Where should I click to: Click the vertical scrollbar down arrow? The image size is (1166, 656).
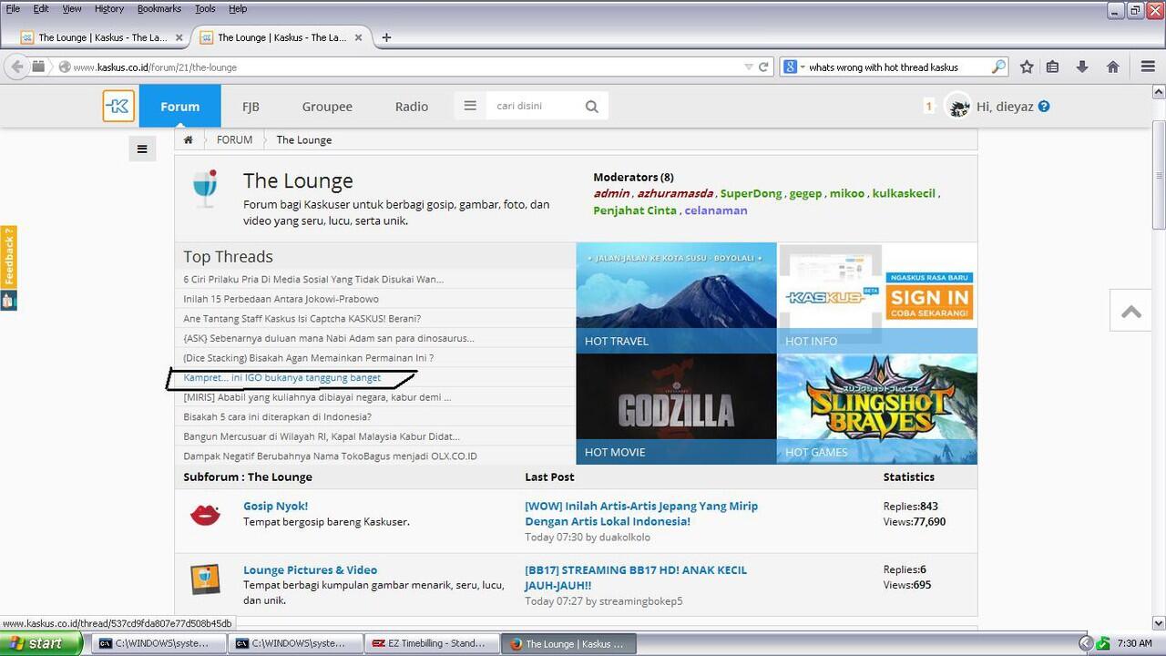click(1159, 624)
